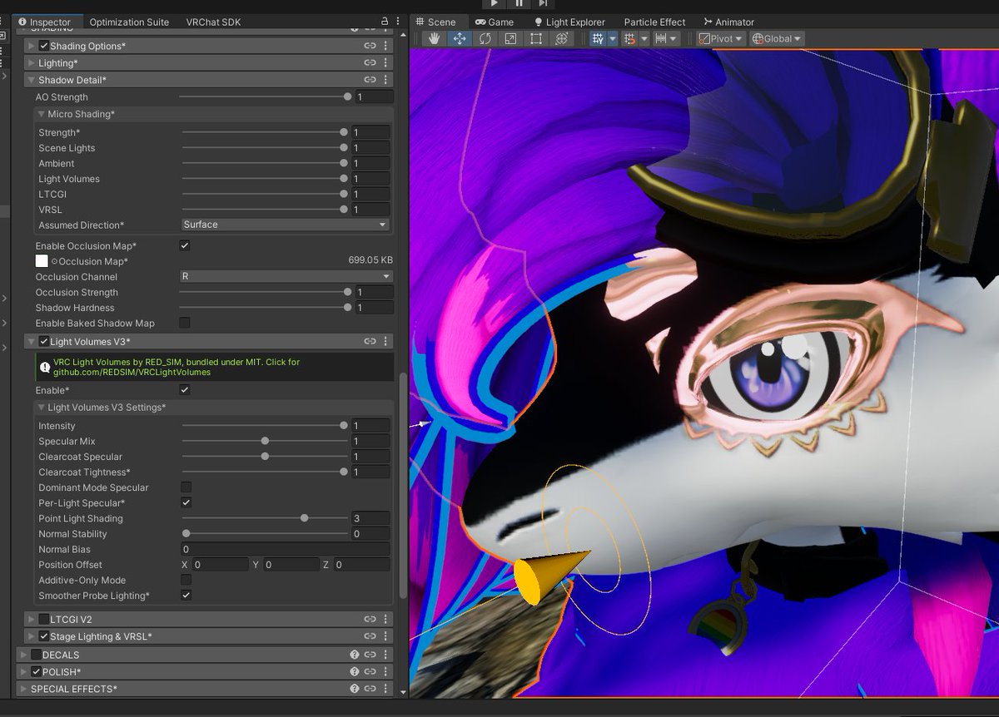The width and height of the screenshot is (999, 717).
Task: Open kebab menu on Lighting header
Action: point(385,63)
